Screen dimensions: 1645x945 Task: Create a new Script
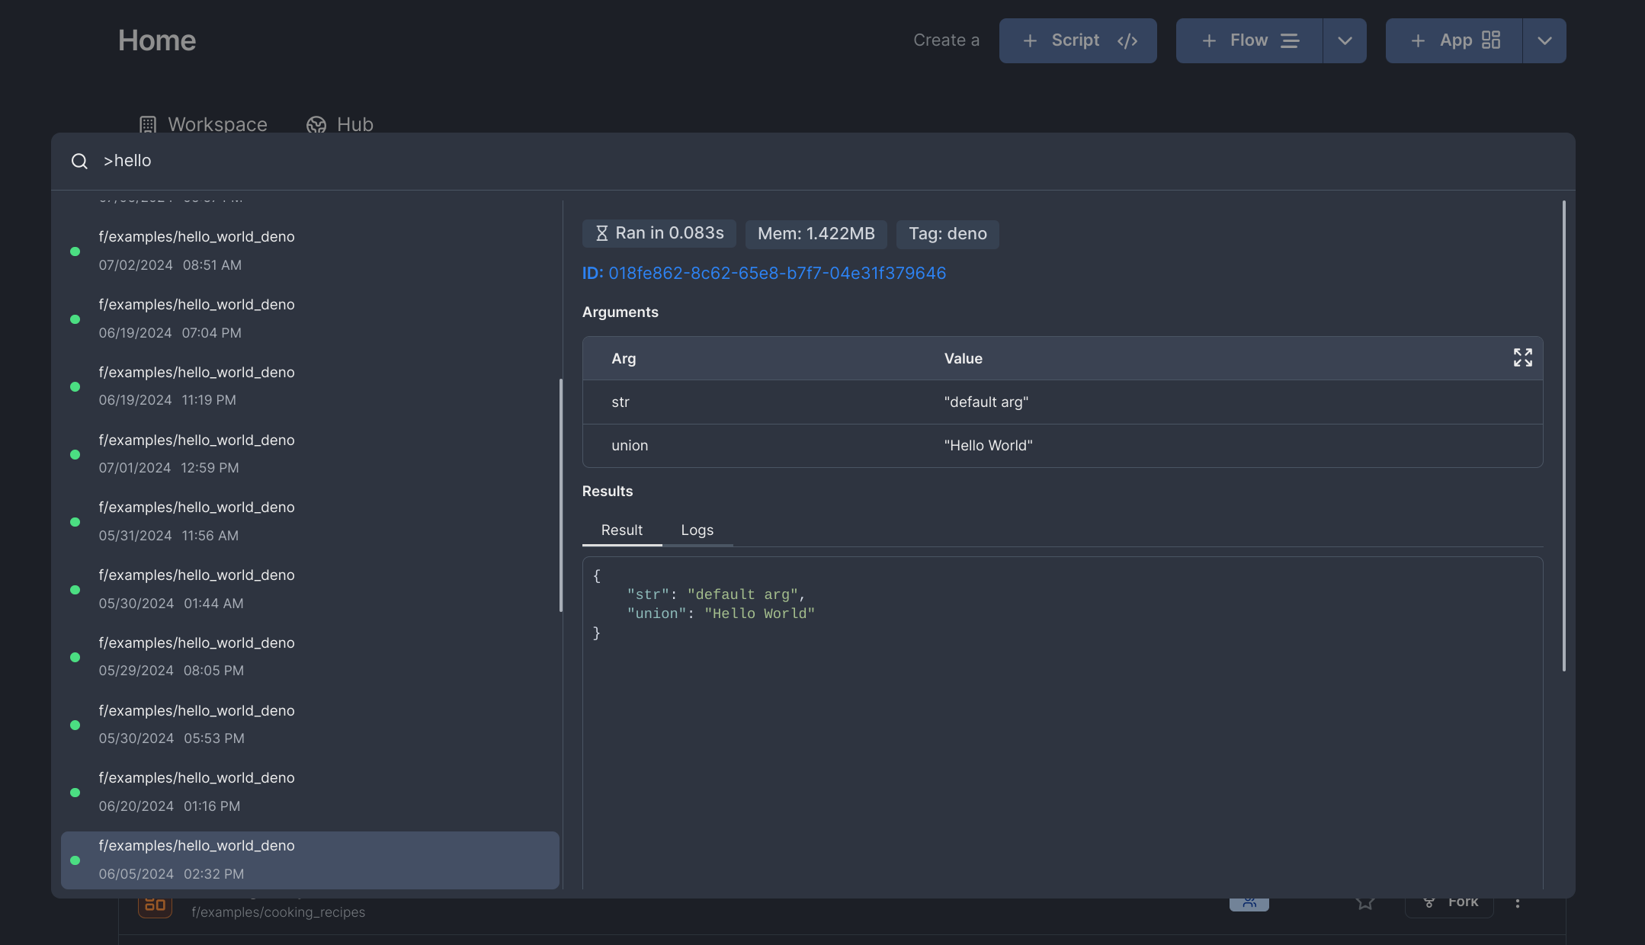click(1077, 40)
